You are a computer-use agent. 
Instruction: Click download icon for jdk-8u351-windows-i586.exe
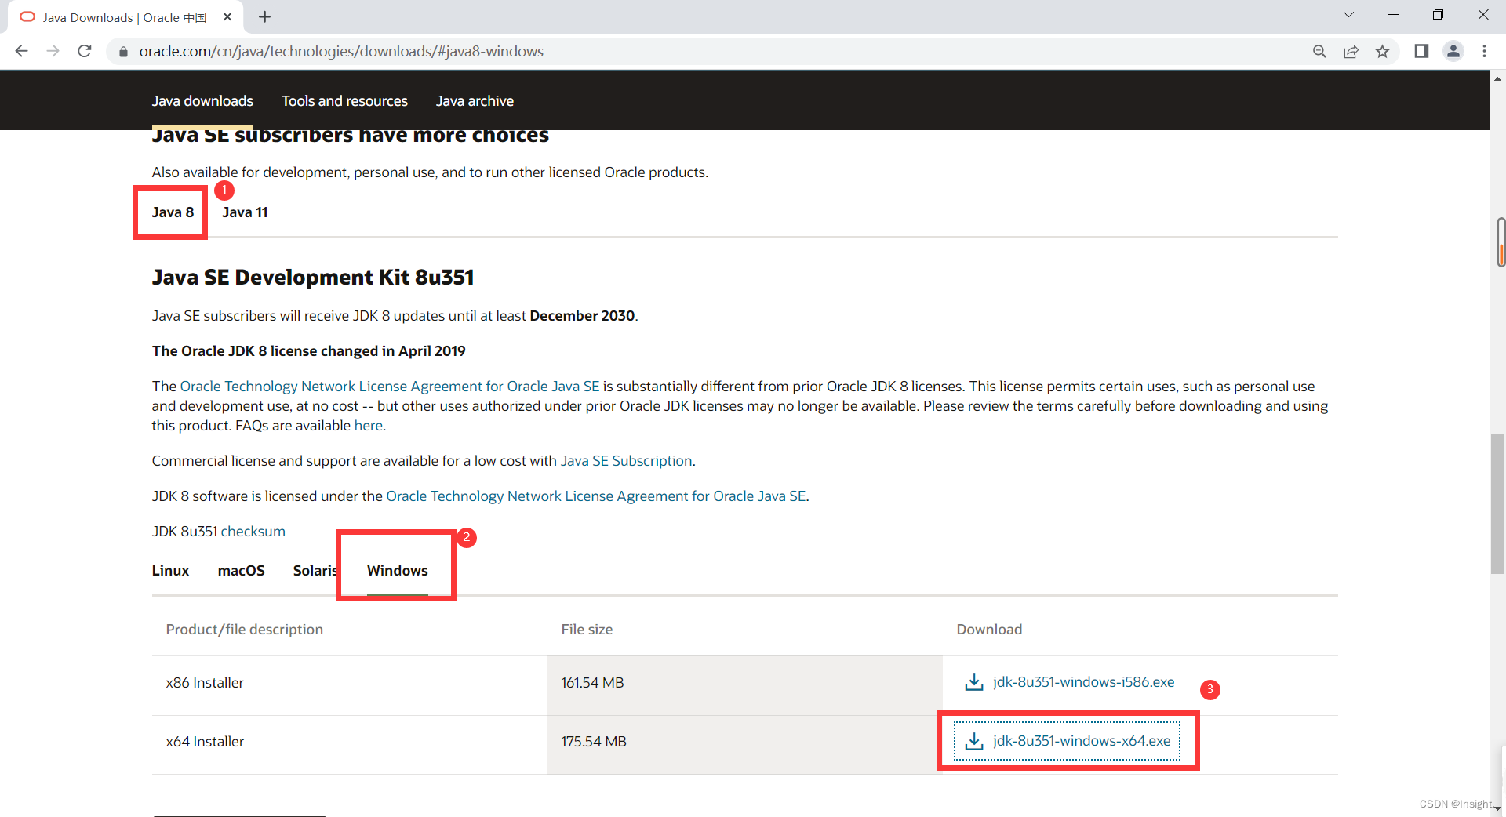(x=974, y=682)
